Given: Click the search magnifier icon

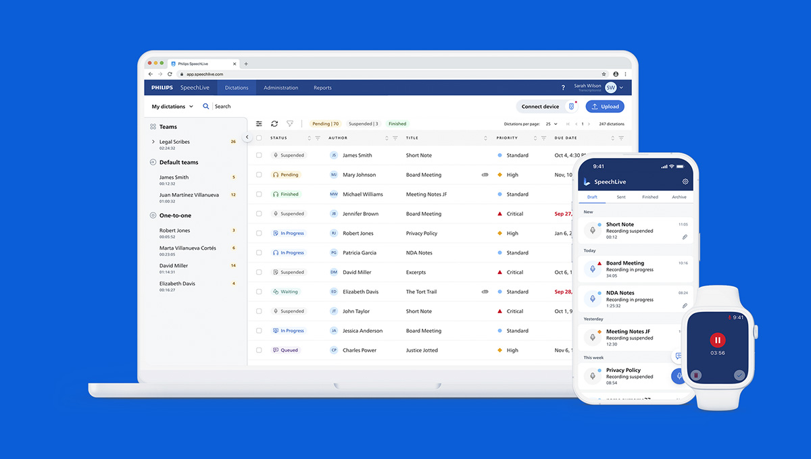Looking at the screenshot, I should coord(206,107).
